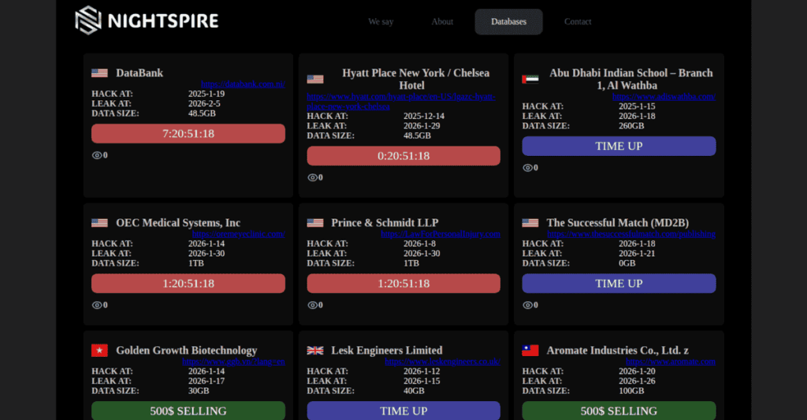The image size is (807, 420).
Task: Open the adiswathba.com link
Action: [664, 96]
